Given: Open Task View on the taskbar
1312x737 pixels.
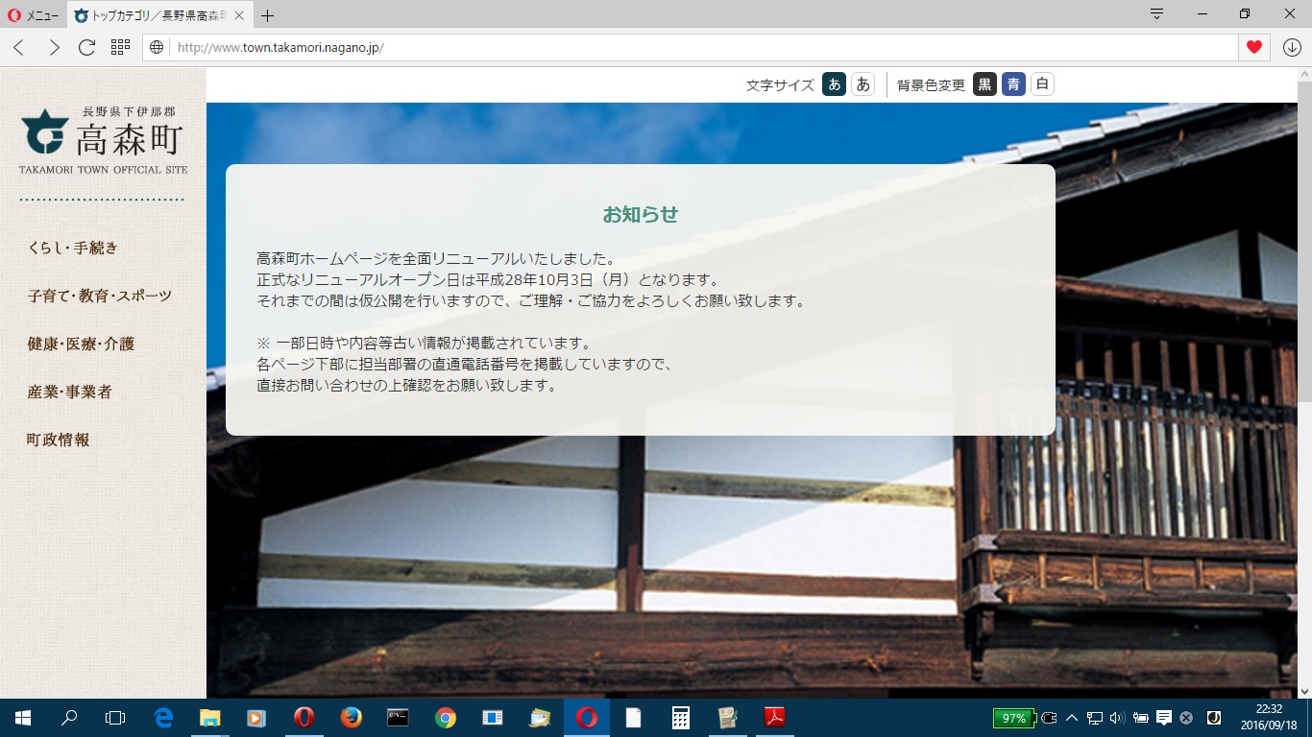Looking at the screenshot, I should [115, 718].
